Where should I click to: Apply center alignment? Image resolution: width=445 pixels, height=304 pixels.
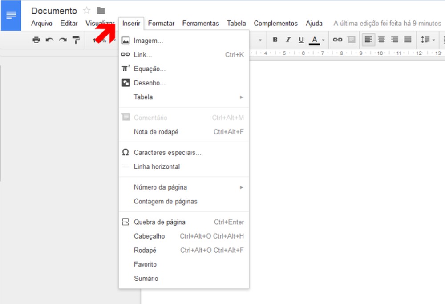pyautogui.click(x=381, y=40)
